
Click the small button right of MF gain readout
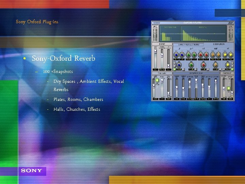point(208,69)
